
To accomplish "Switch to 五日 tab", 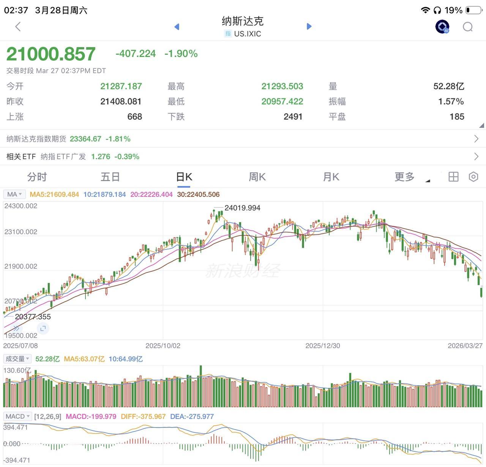I will pyautogui.click(x=110, y=177).
